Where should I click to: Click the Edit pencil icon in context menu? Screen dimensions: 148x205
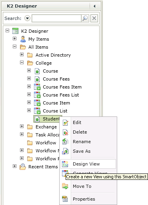coord(65,122)
